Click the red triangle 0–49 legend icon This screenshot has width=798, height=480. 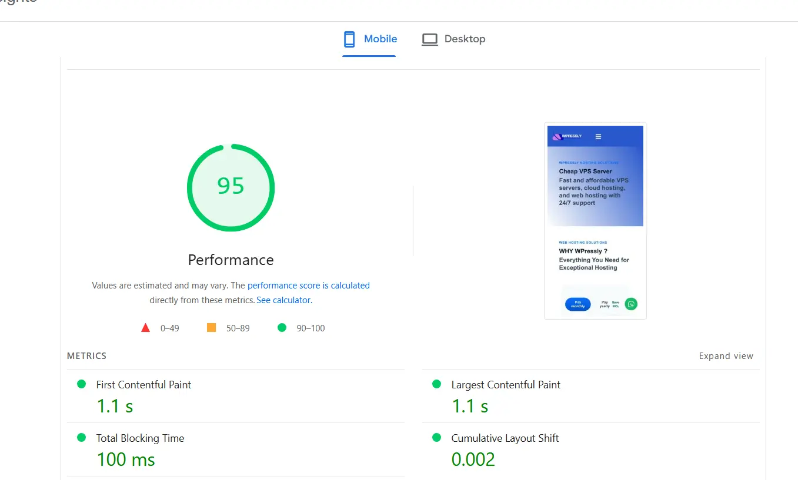pyautogui.click(x=145, y=328)
